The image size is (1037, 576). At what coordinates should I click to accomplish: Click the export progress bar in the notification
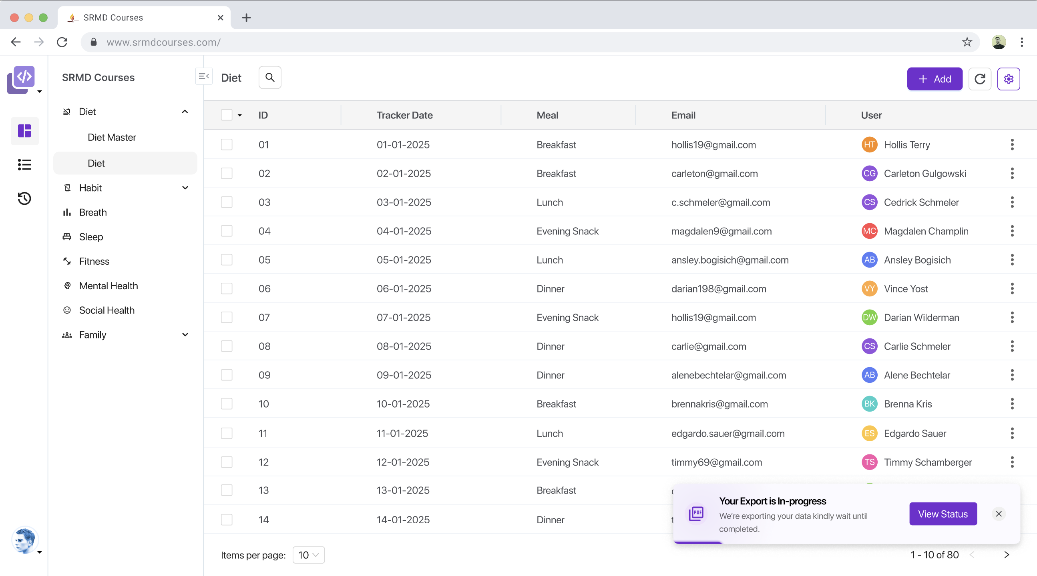point(698,543)
